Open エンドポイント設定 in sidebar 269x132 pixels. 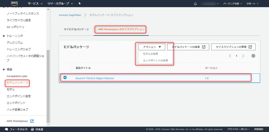coord(19,96)
